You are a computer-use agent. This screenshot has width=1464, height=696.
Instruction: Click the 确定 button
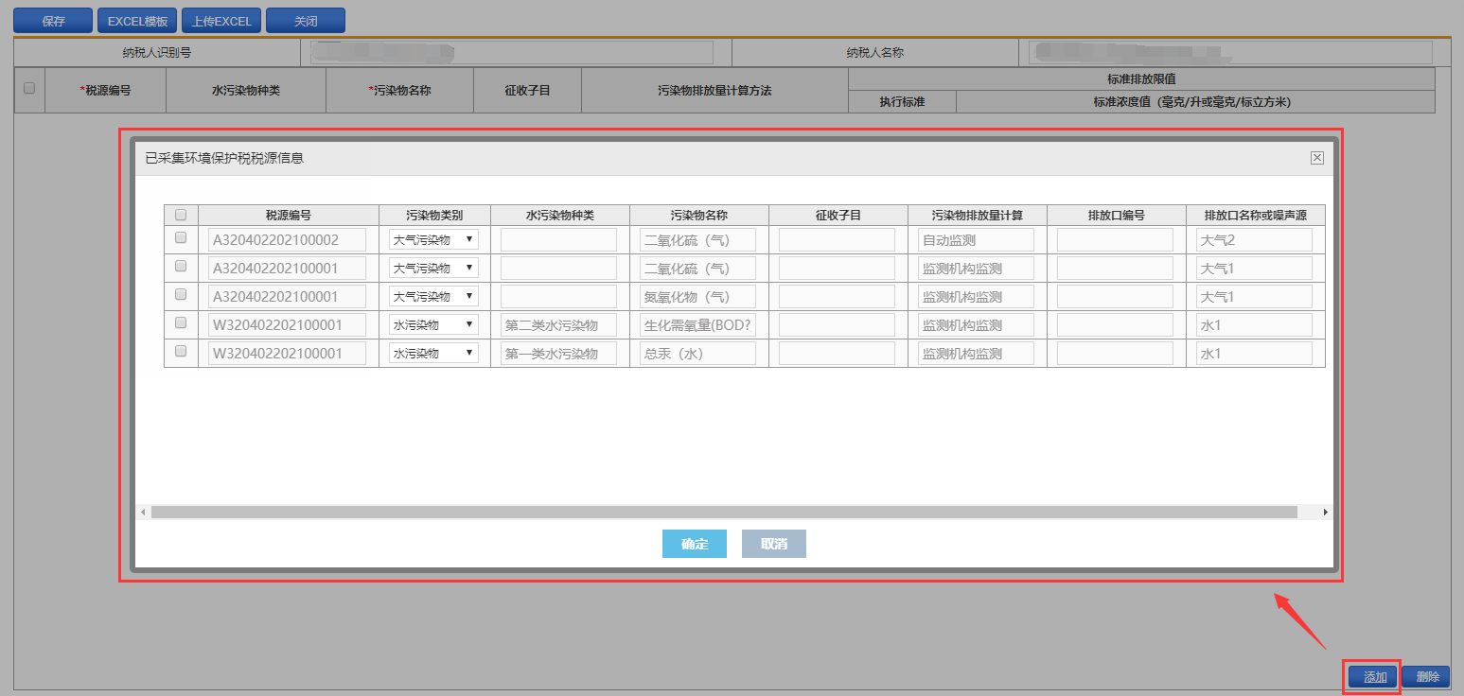pos(694,544)
